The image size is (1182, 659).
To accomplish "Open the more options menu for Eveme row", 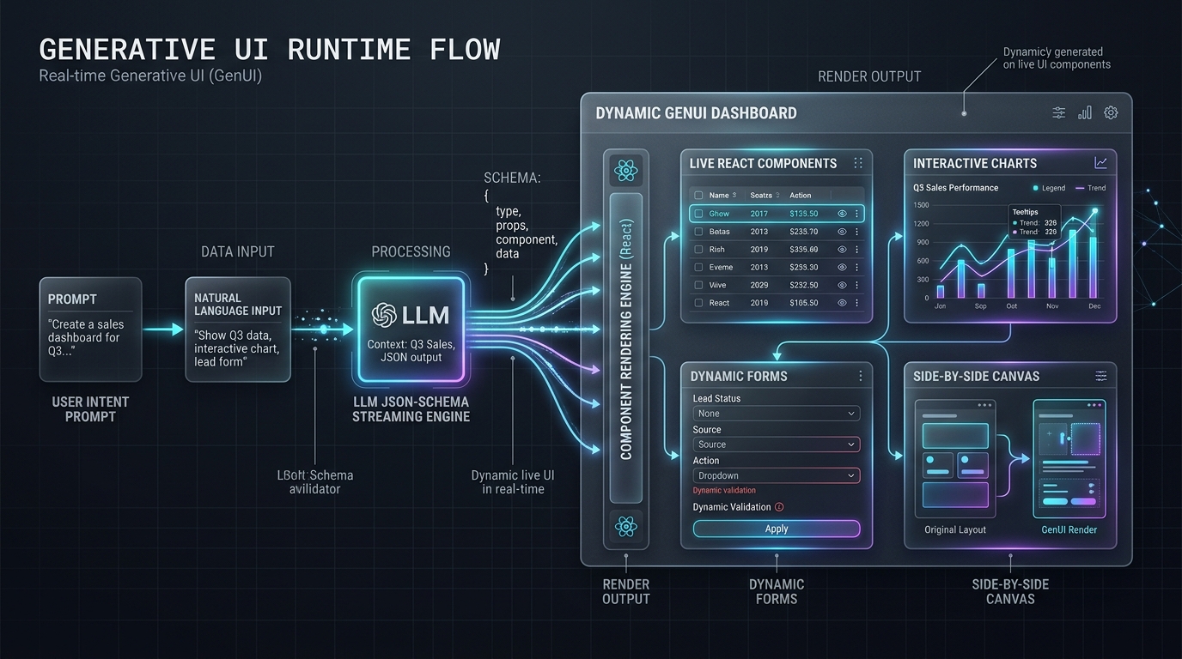I will click(x=856, y=268).
